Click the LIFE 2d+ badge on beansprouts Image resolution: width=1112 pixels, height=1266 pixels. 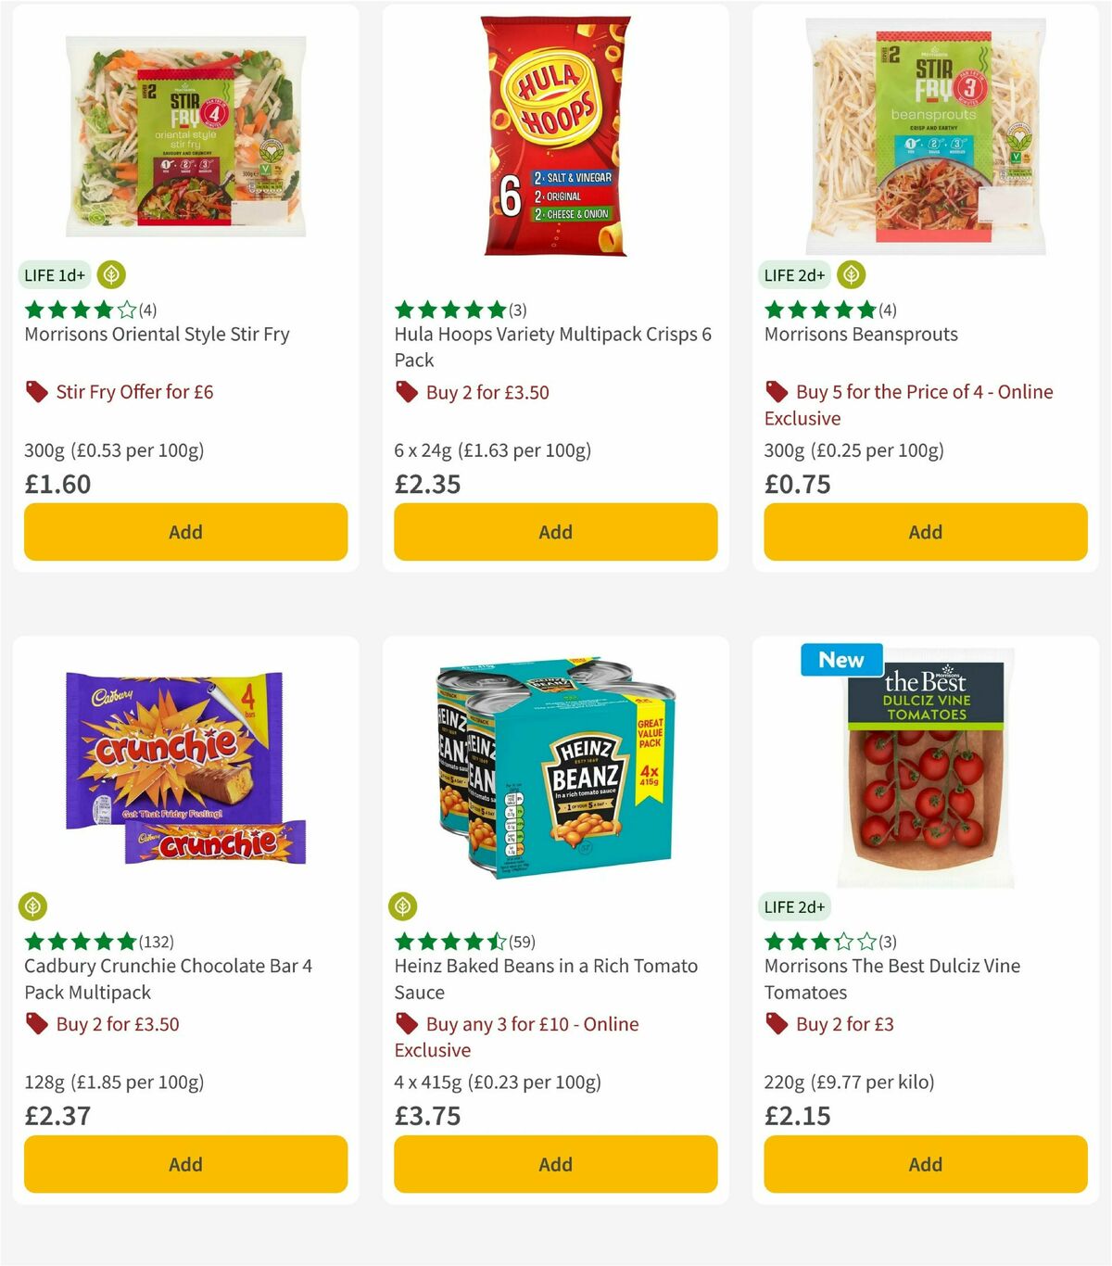793,275
